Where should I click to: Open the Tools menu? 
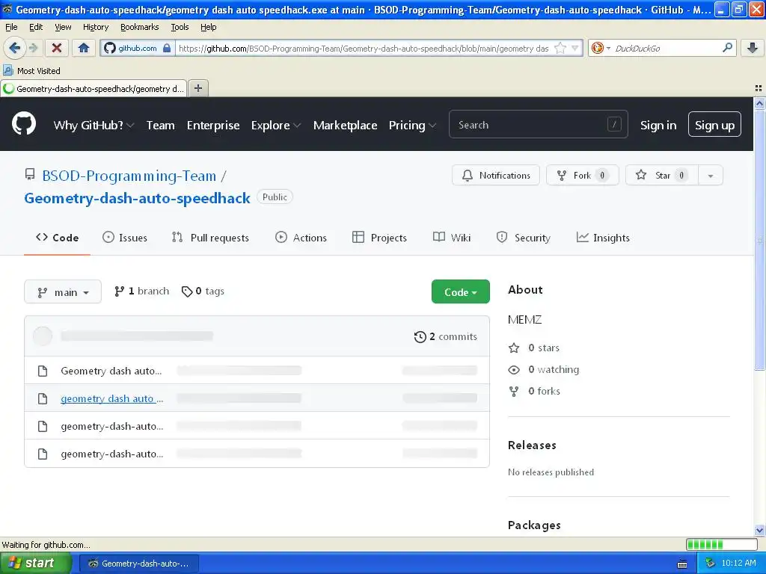coord(180,27)
